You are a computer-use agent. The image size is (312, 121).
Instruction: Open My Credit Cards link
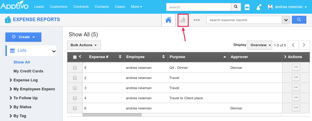coord(28,71)
